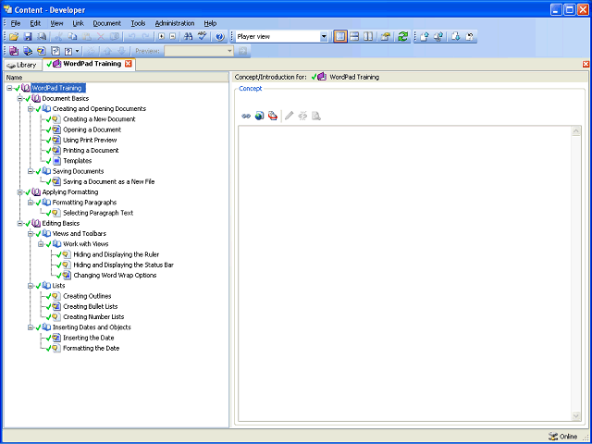Click the Online status indicator

coord(563,437)
